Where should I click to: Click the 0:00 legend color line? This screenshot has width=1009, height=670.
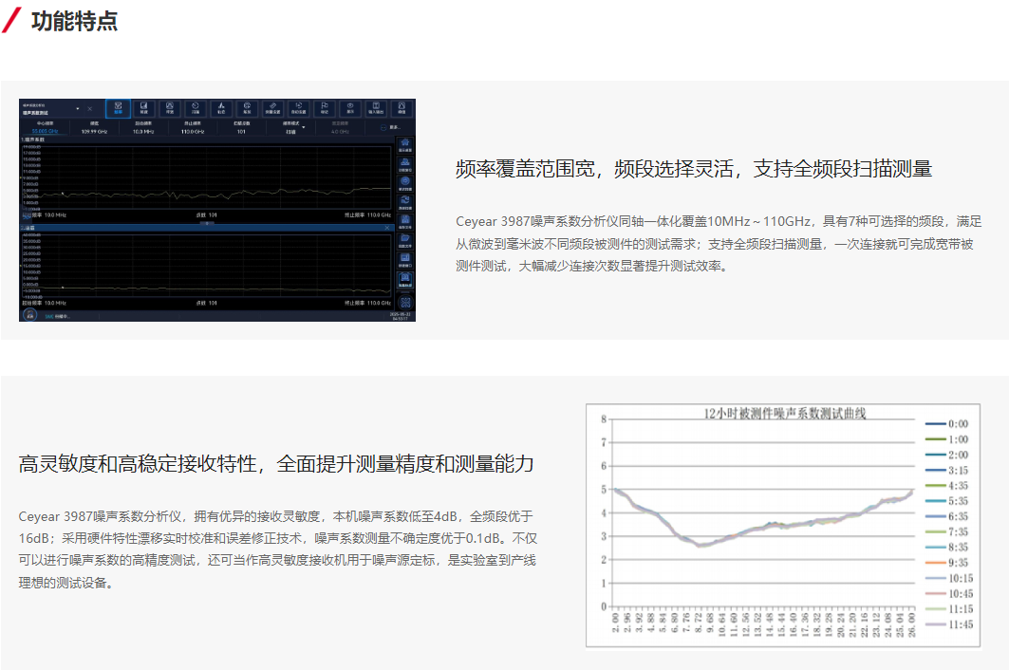click(x=934, y=424)
